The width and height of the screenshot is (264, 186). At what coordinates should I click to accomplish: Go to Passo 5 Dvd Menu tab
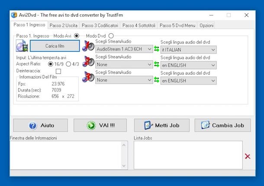tap(177, 25)
